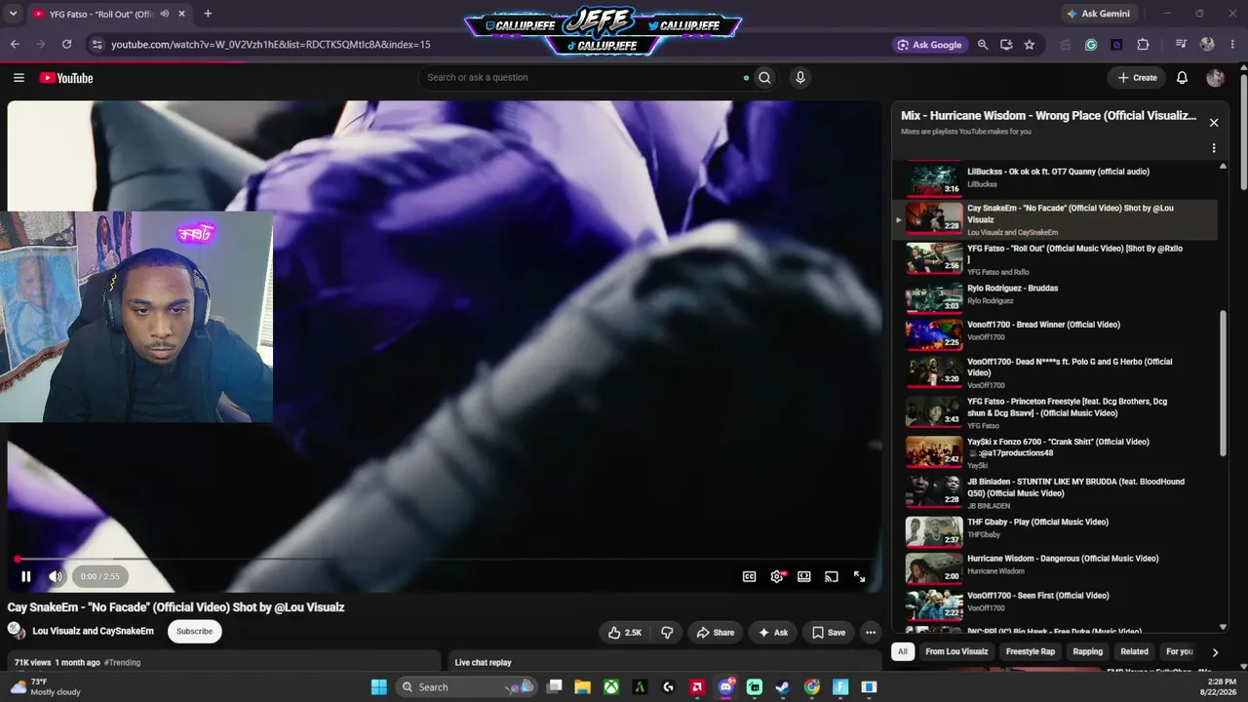Click the video progress bar

coord(445,560)
